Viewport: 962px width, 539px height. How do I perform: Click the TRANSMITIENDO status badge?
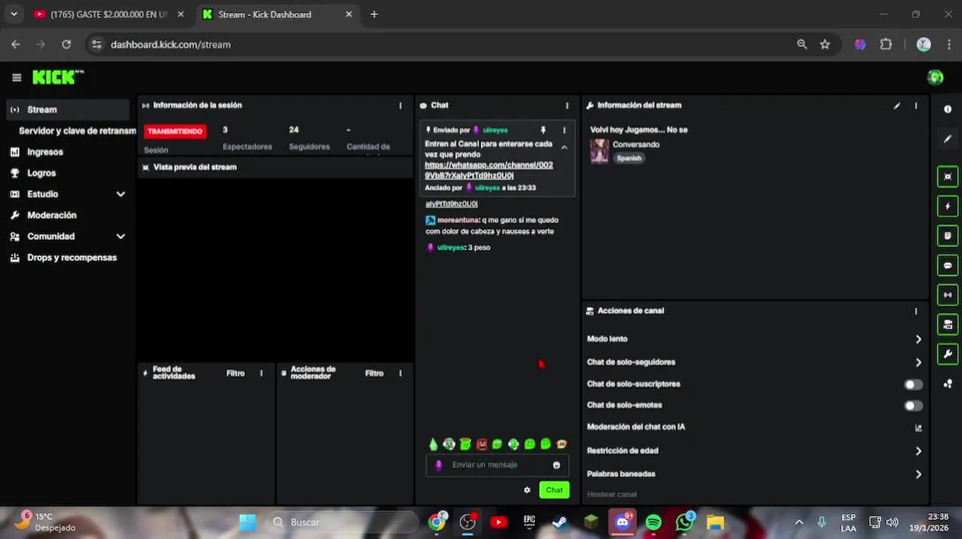click(175, 131)
